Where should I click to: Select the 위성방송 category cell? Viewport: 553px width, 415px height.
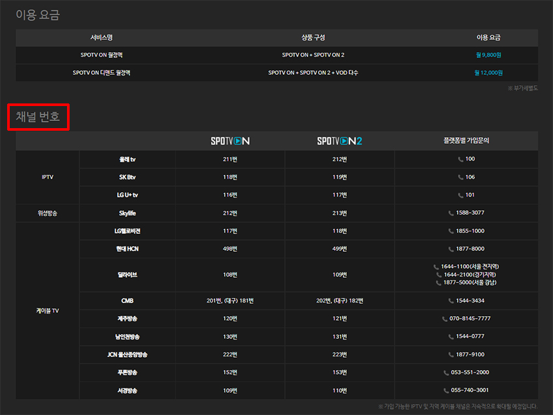[47, 213]
